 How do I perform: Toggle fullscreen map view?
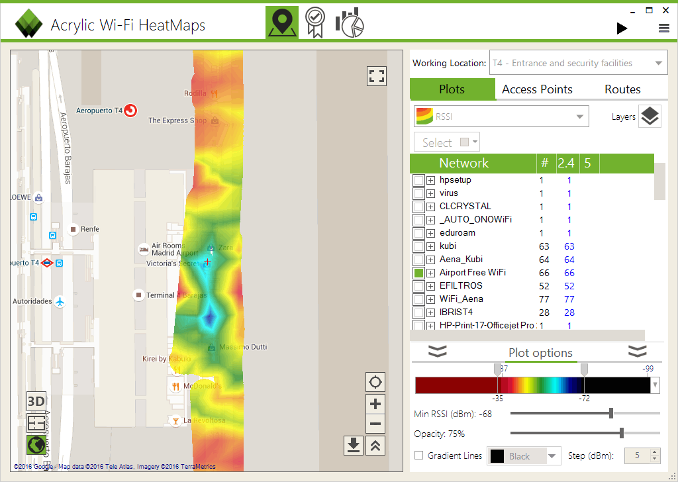pyautogui.click(x=376, y=77)
